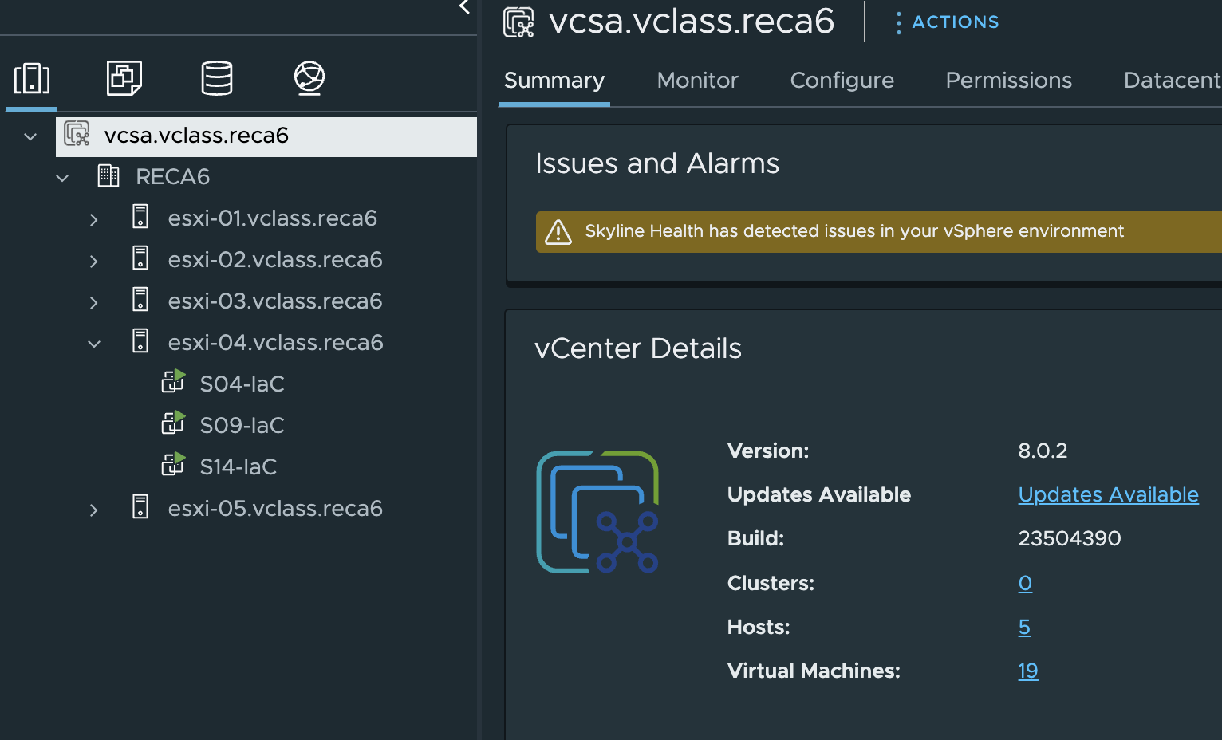Collapse the esxi-04.vclass.reca6 host node
Viewport: 1222px width, 740px height.
pyautogui.click(x=94, y=344)
